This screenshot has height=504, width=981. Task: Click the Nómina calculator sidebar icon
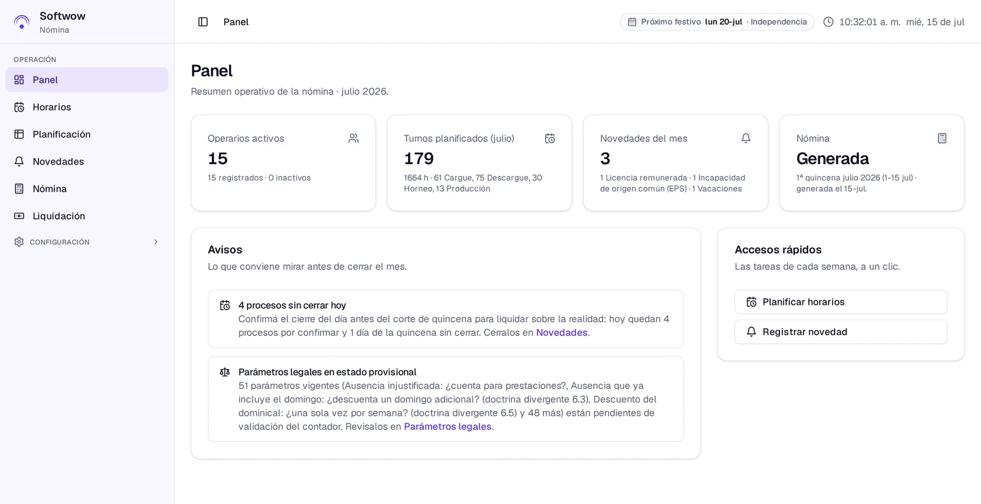point(19,189)
